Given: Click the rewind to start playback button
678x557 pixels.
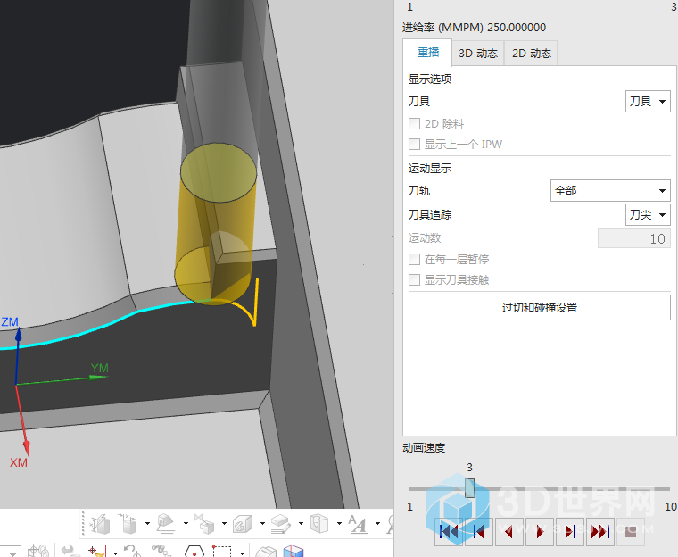Looking at the screenshot, I should (449, 532).
